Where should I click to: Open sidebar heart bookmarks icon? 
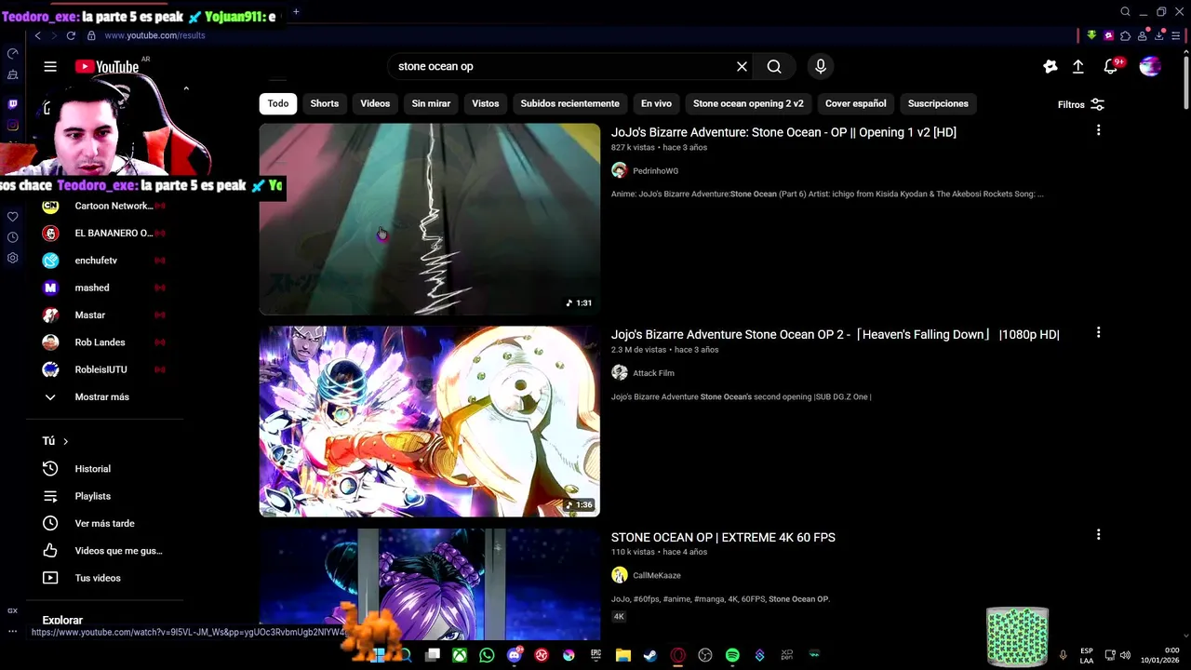point(12,217)
